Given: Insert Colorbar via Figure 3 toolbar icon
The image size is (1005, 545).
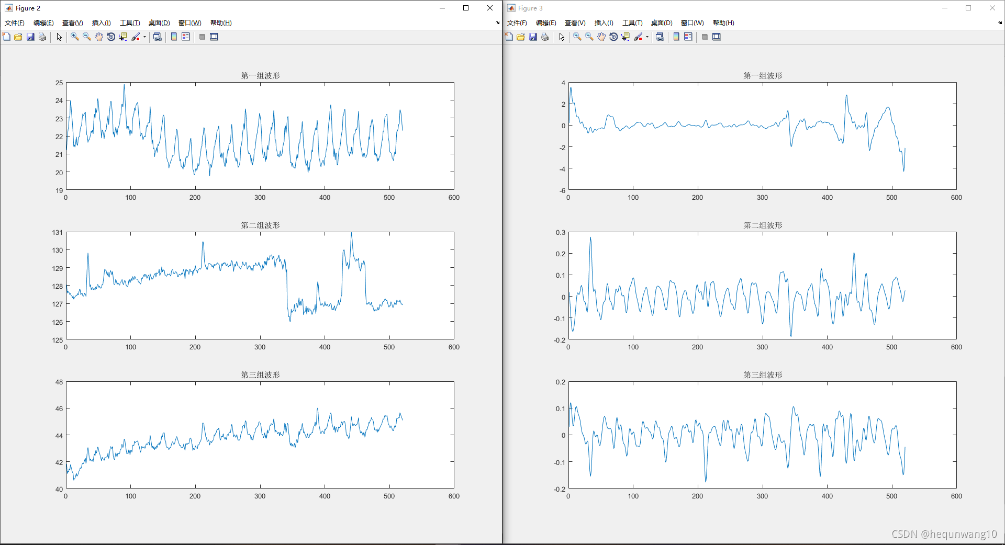Looking at the screenshot, I should point(676,37).
